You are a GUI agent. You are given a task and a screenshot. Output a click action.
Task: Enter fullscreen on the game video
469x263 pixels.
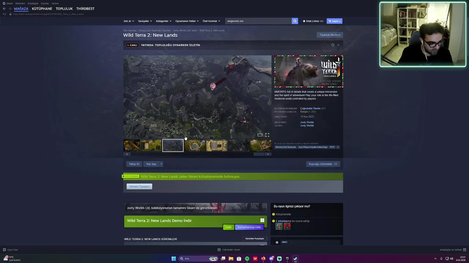point(267,135)
